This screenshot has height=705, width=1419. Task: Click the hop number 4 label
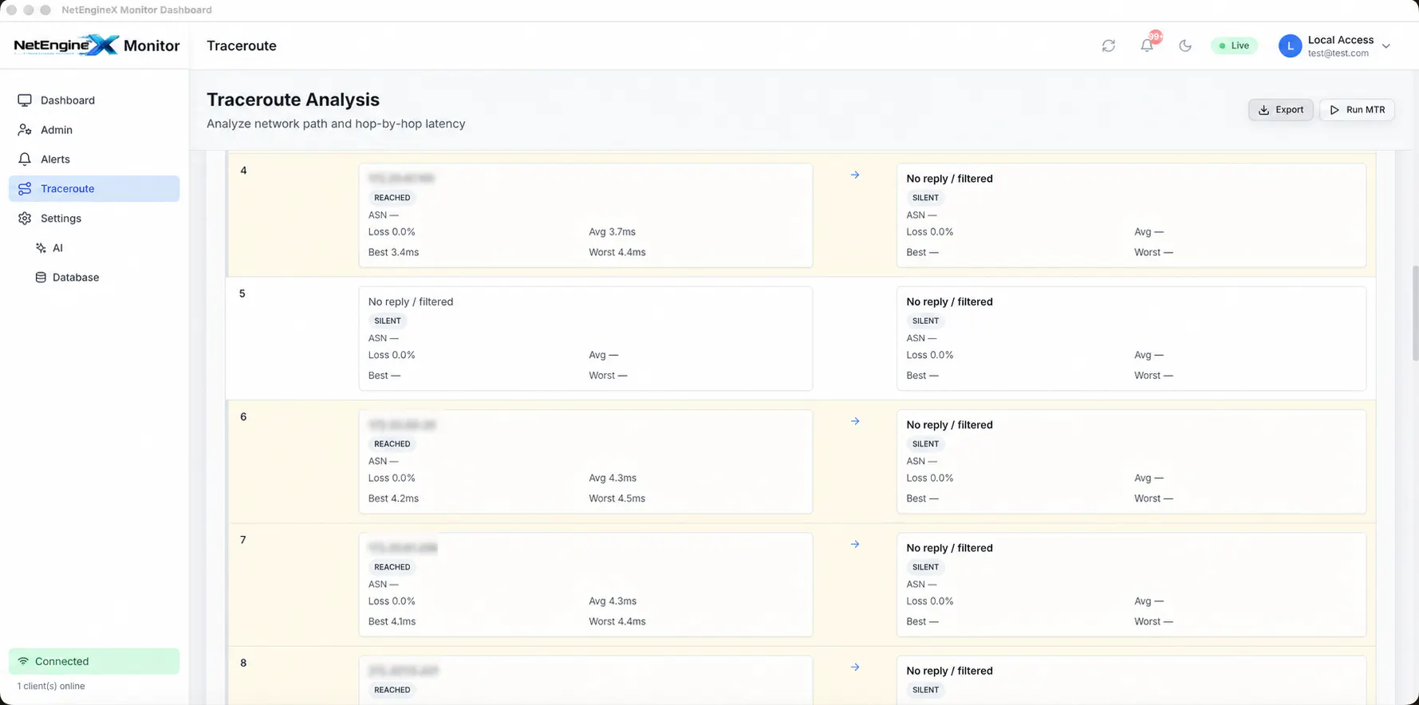243,171
